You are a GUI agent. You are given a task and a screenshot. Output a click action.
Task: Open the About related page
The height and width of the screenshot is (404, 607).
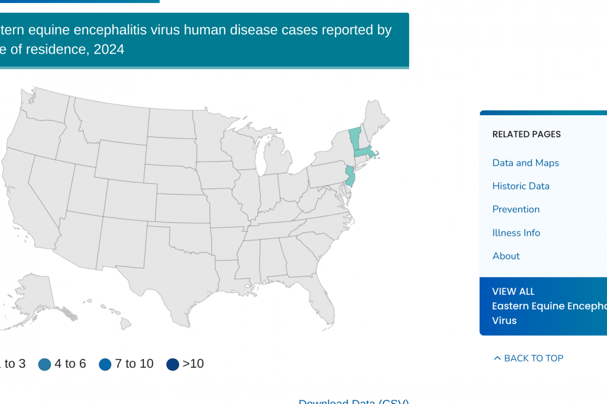point(506,256)
